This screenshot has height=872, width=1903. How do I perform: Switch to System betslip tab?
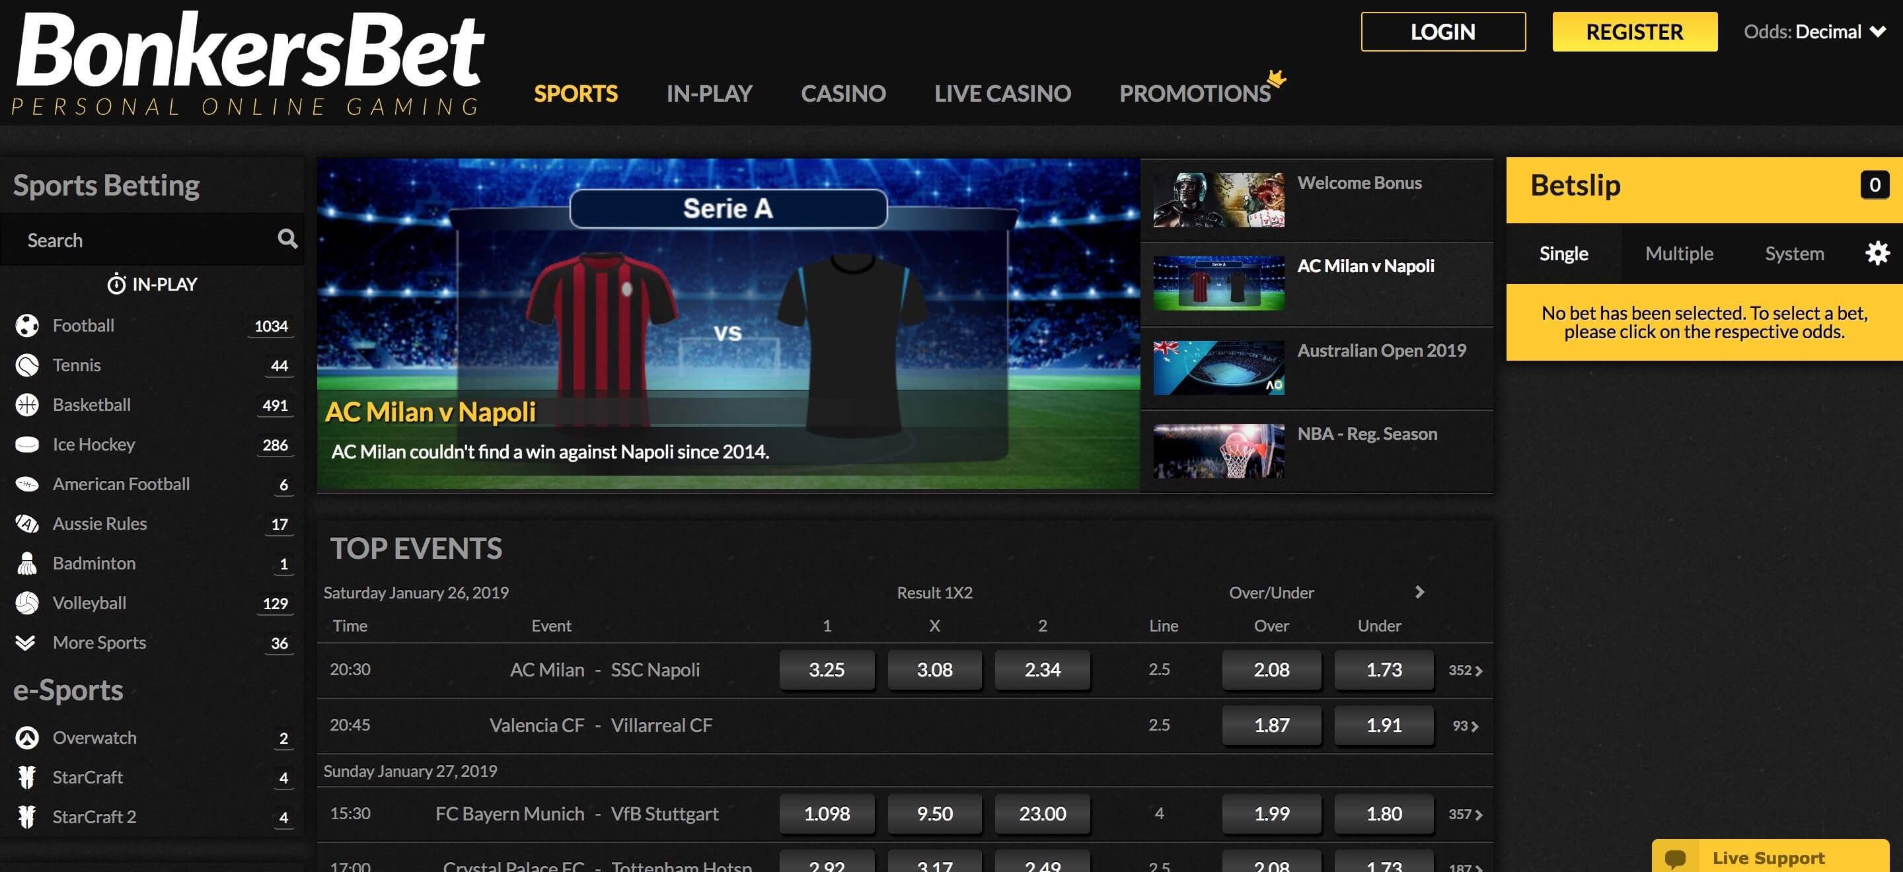1794,253
